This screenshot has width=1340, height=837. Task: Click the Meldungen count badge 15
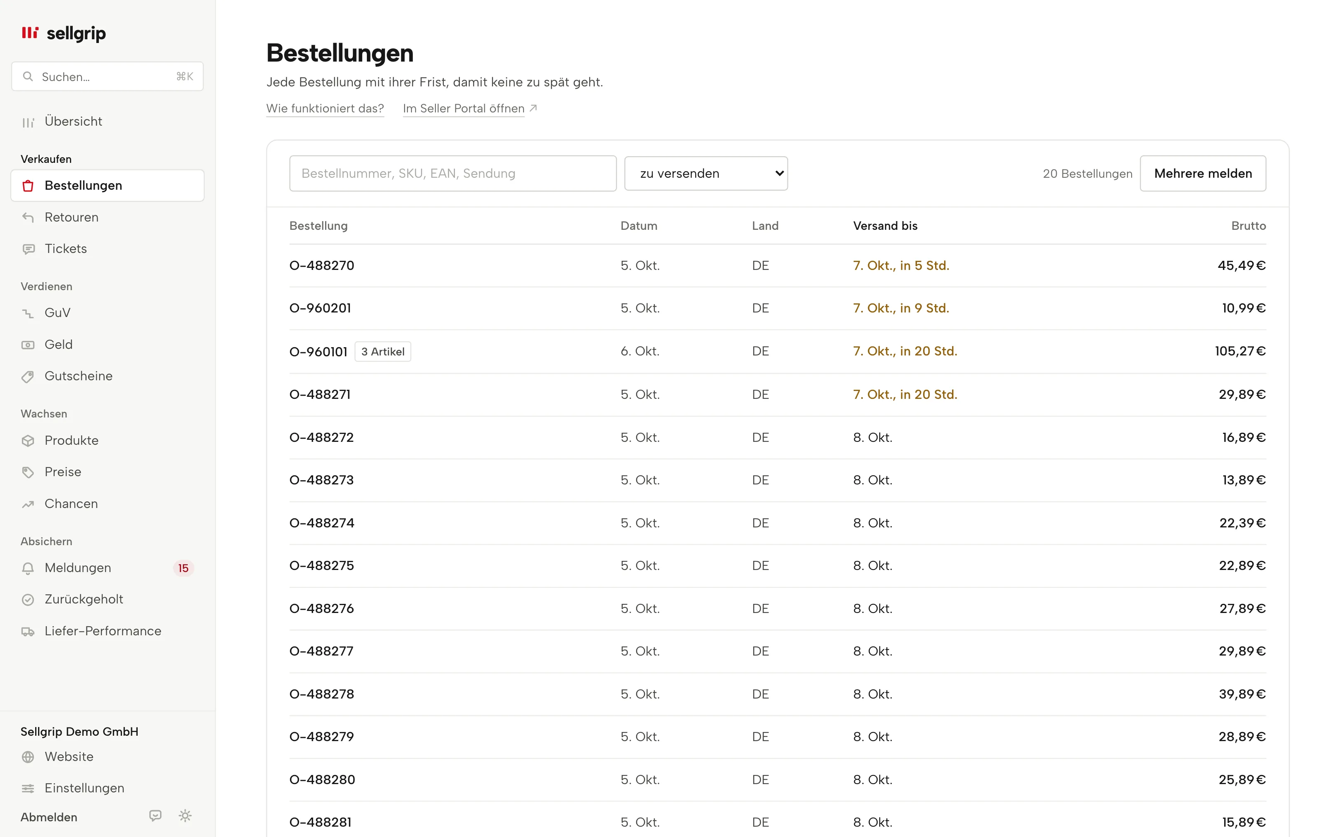(x=183, y=568)
